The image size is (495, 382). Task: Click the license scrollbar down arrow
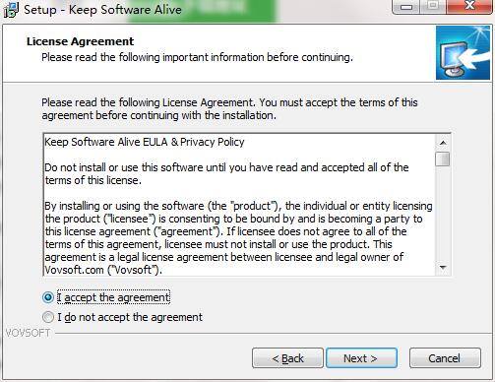(443, 268)
